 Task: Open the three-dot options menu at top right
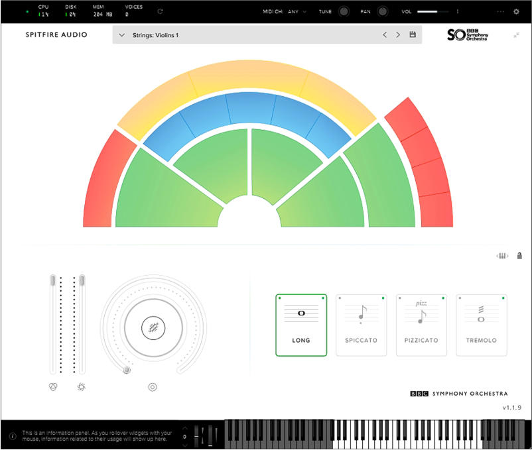tap(499, 11)
